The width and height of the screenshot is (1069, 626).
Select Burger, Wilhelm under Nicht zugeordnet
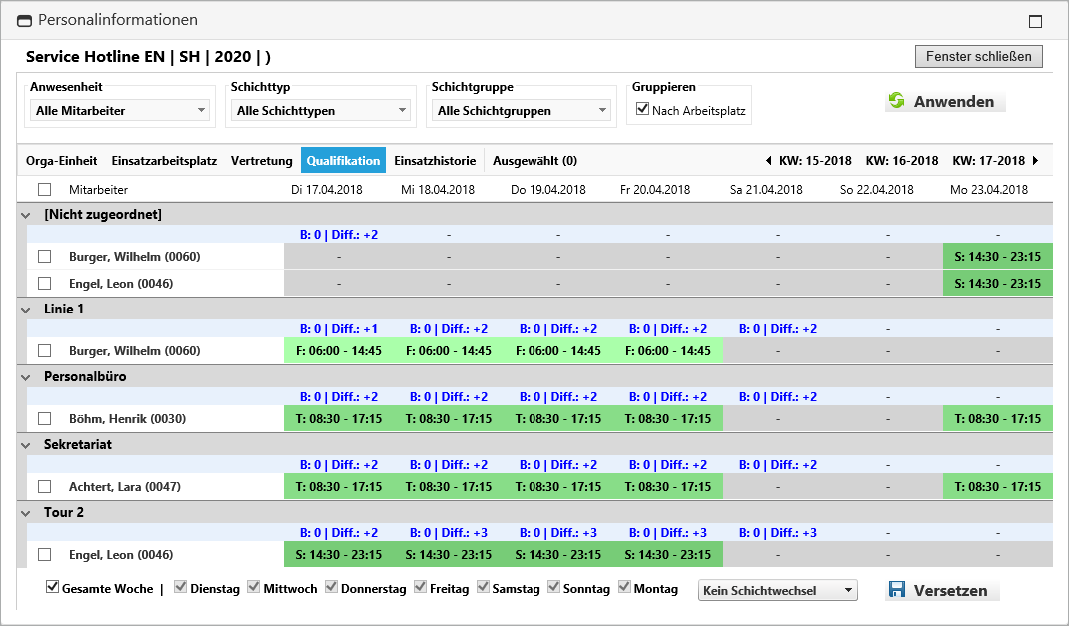[44, 257]
